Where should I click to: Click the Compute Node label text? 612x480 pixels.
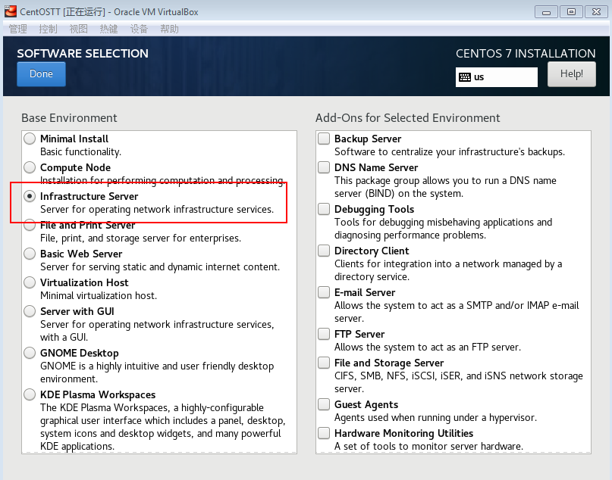[x=75, y=167]
